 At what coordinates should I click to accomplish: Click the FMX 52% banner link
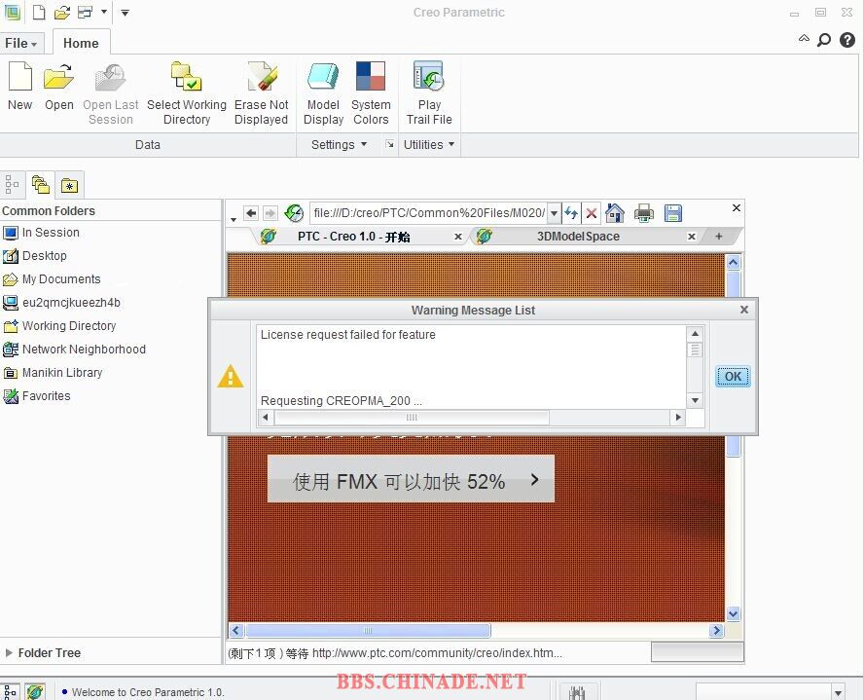[x=411, y=479]
